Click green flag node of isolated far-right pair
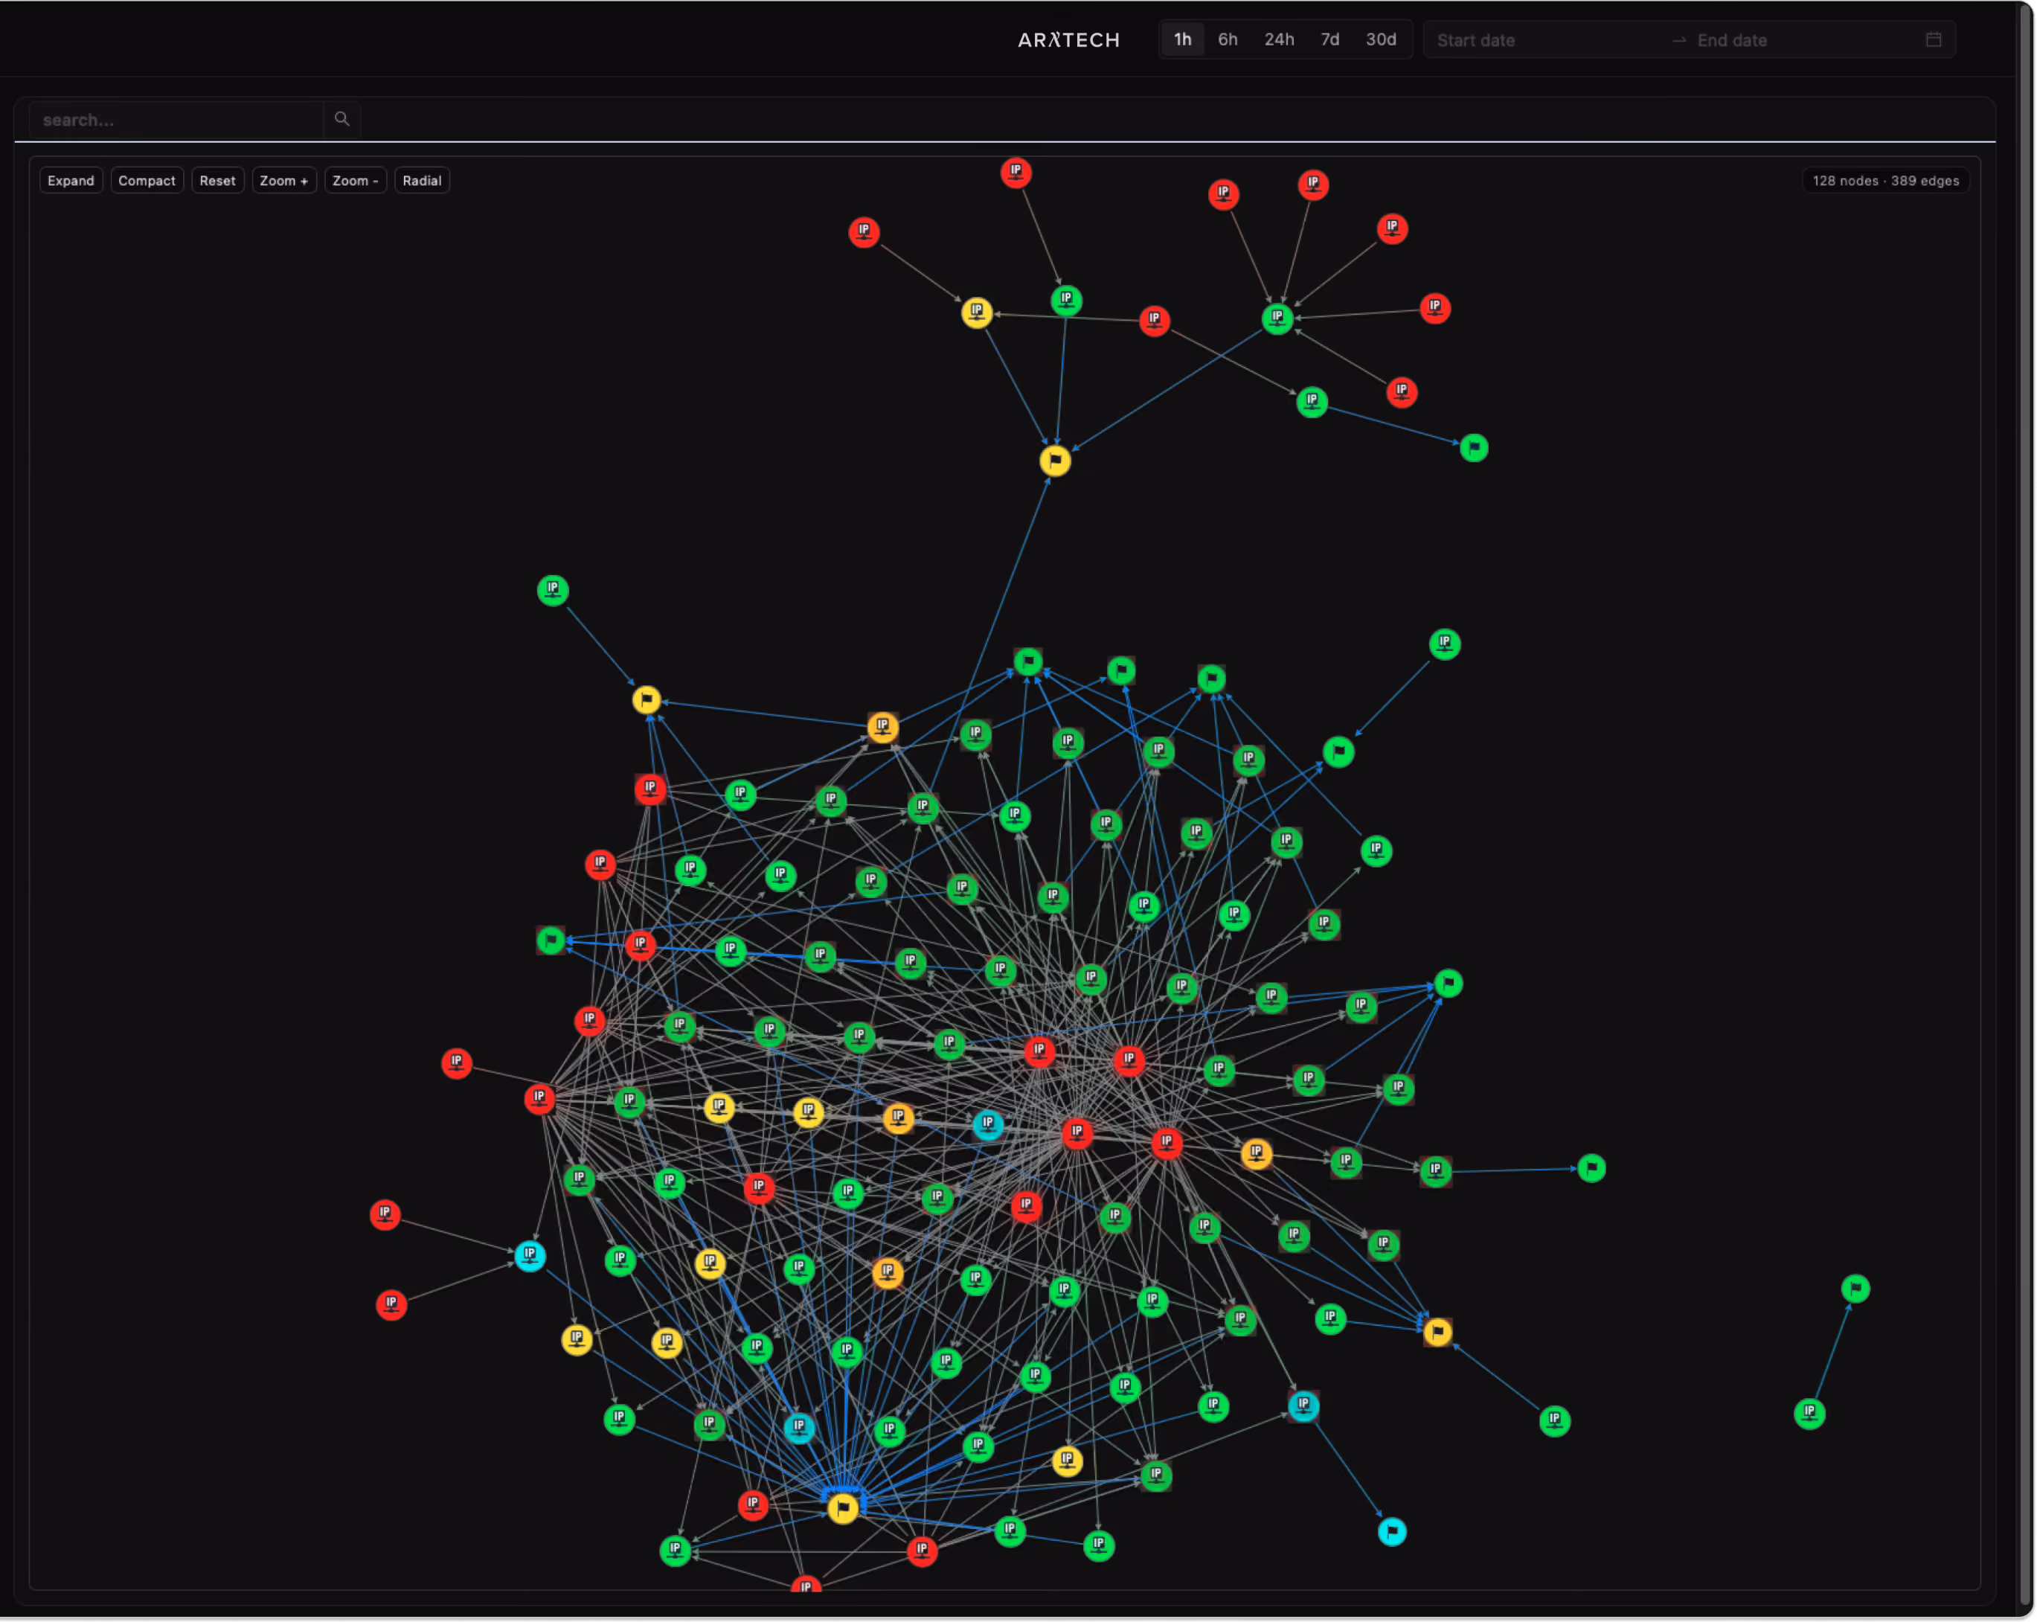2037x1622 pixels. tap(1855, 1289)
